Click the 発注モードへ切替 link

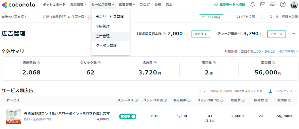229,4
